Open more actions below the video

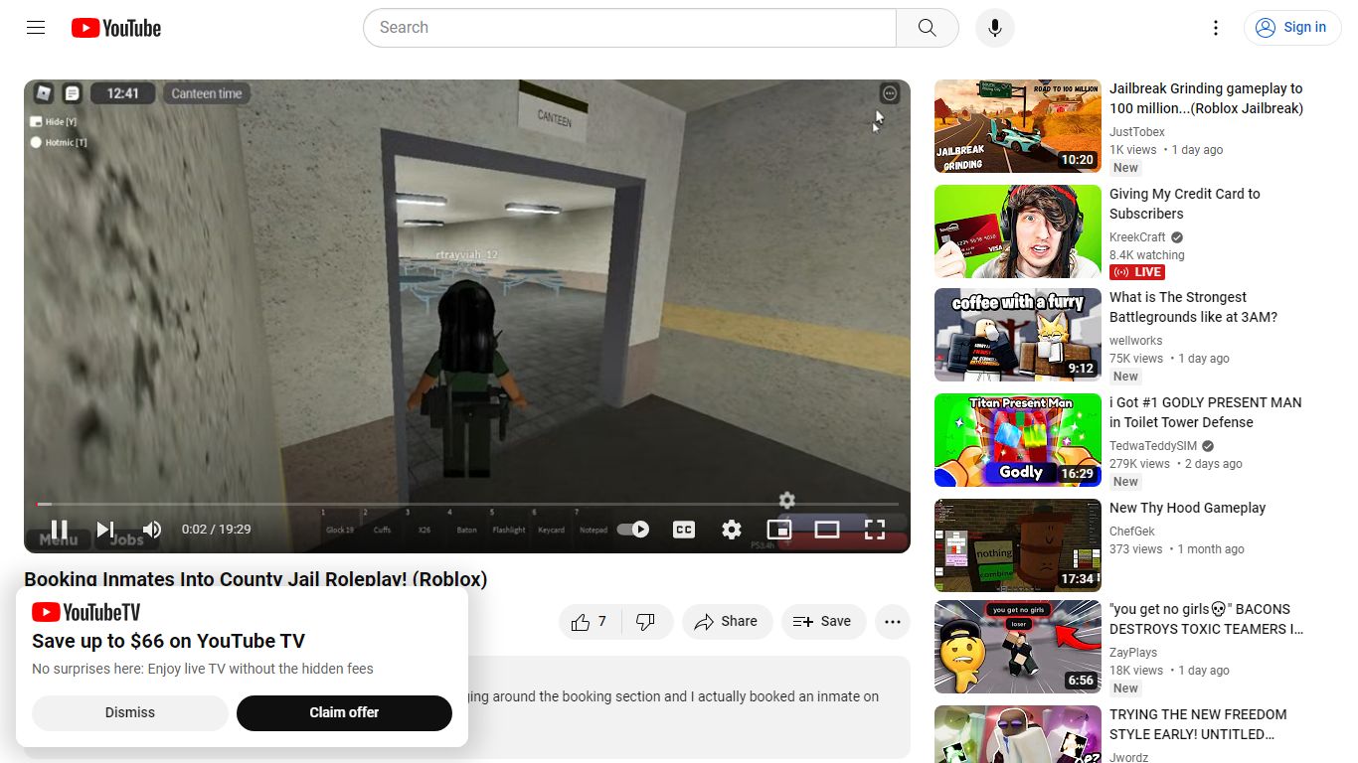893,622
